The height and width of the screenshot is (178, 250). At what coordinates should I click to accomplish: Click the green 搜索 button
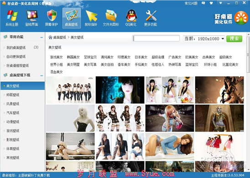(x=234, y=39)
